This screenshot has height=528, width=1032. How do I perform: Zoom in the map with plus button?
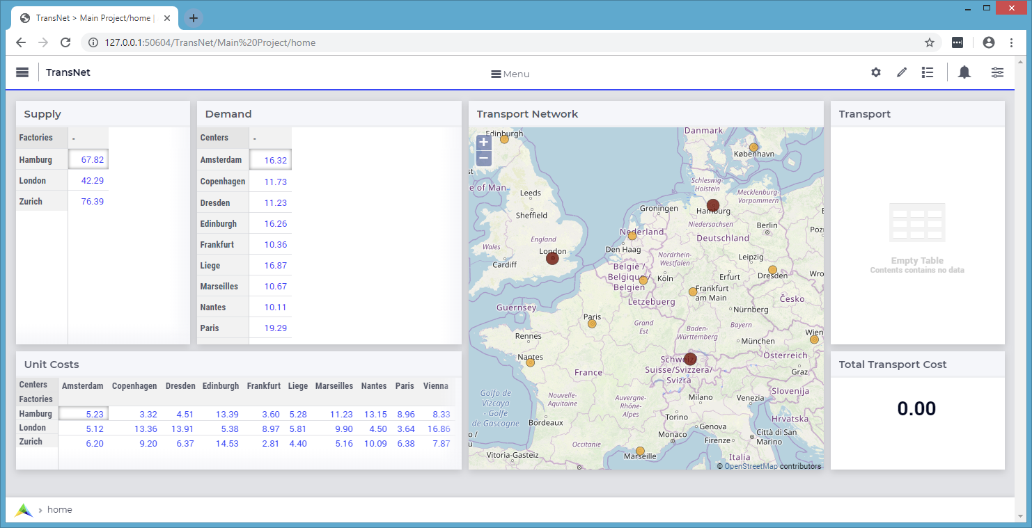484,143
